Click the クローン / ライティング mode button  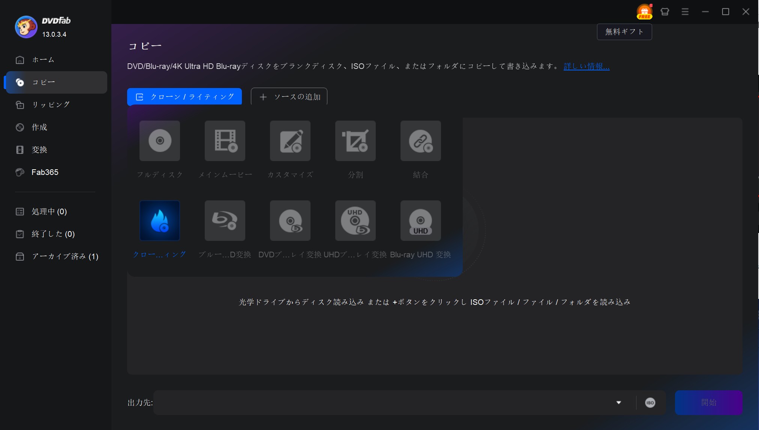click(x=184, y=97)
